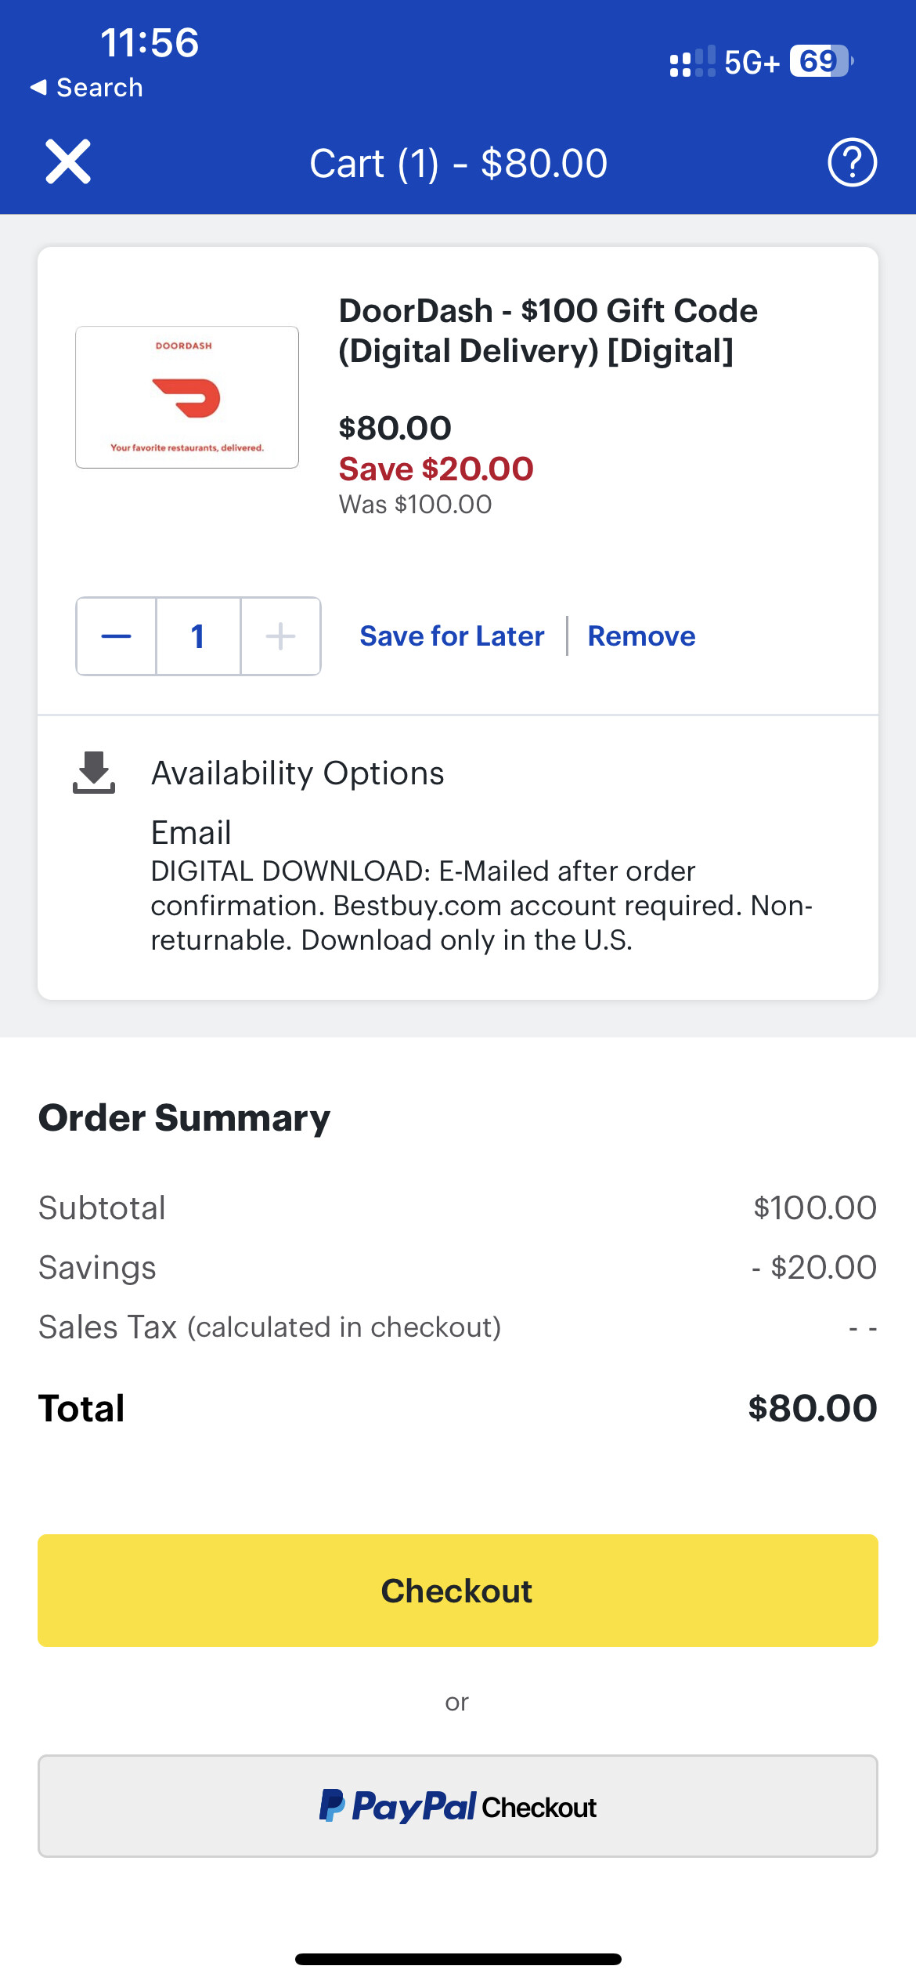916x1984 pixels.
Task: Decrease quantity with the minus button
Action: (116, 636)
